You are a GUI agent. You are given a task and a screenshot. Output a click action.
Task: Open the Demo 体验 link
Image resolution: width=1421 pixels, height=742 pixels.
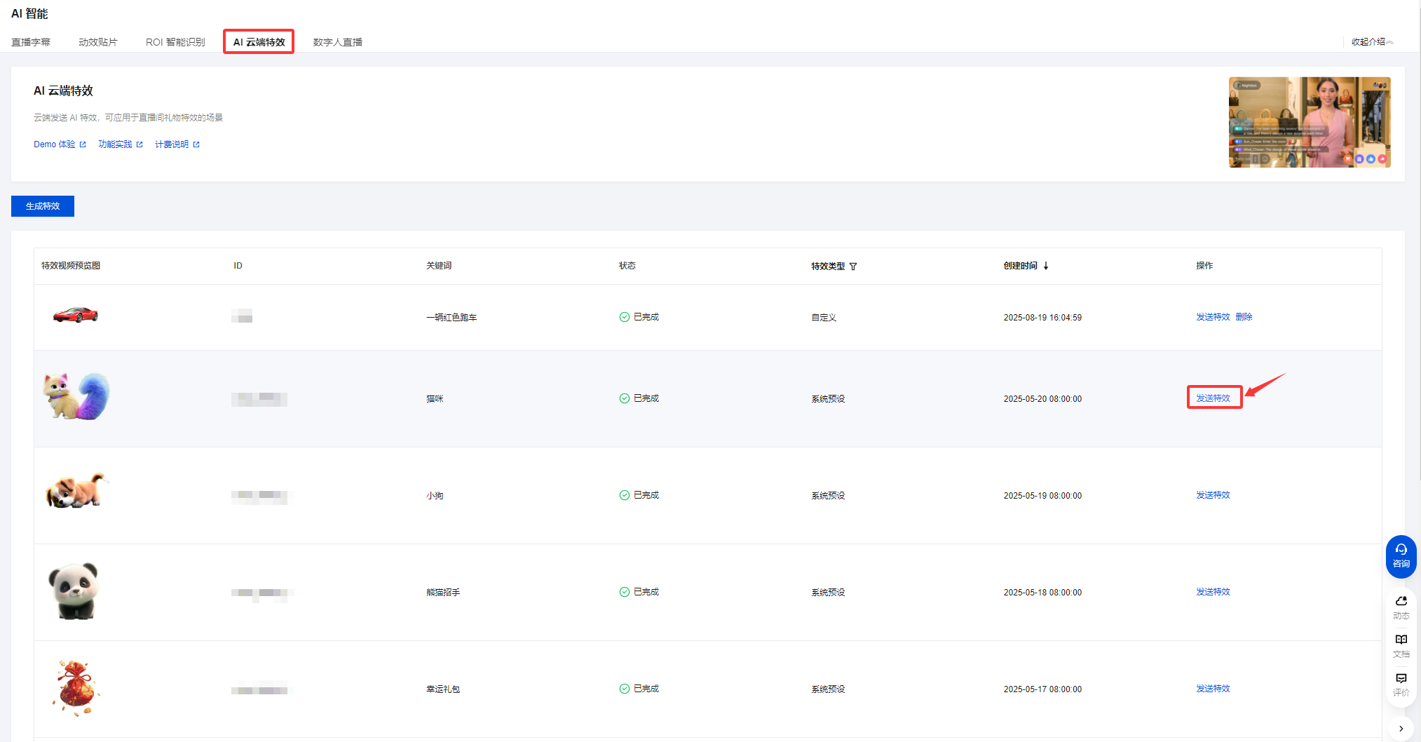pyautogui.click(x=60, y=144)
